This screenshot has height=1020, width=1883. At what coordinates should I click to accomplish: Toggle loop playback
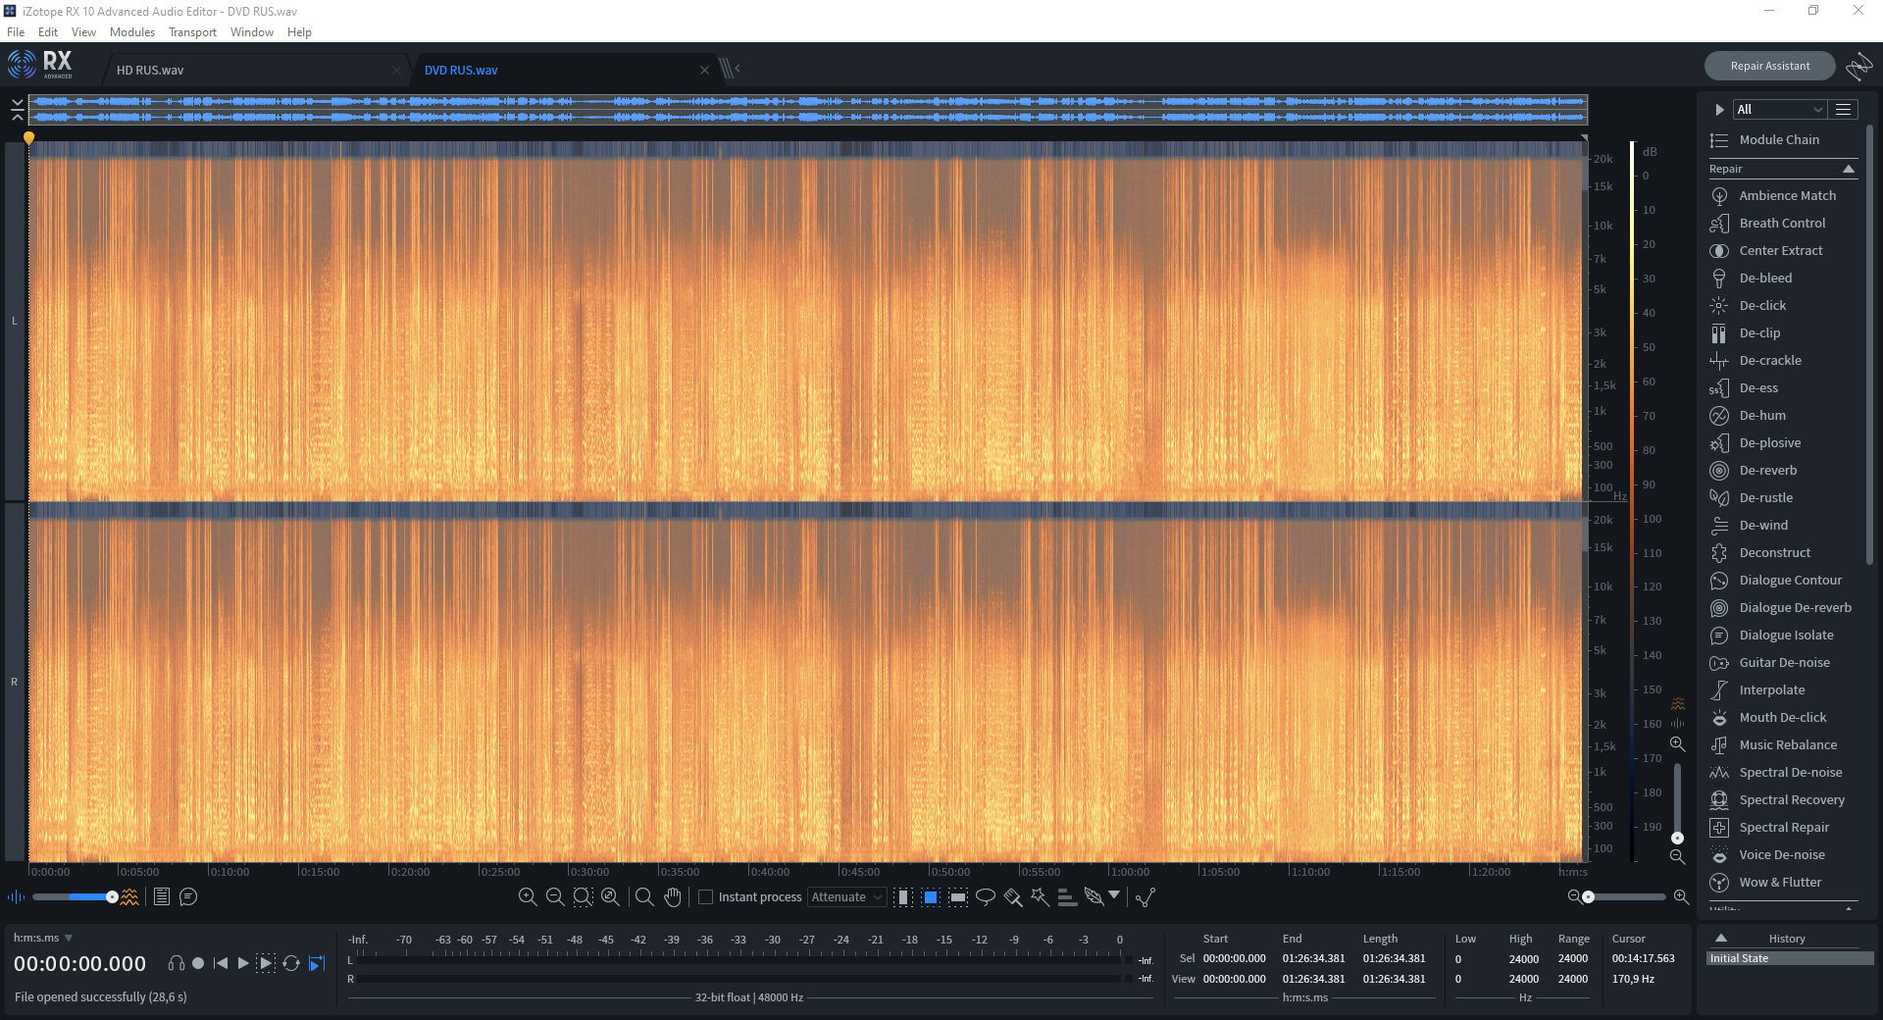[291, 963]
